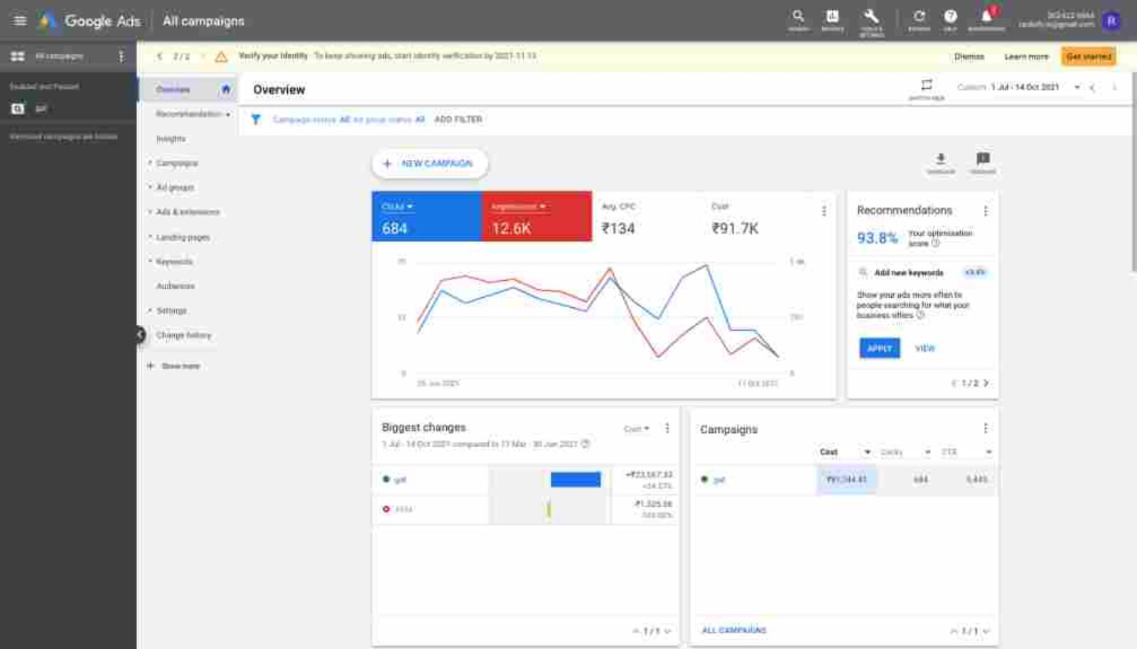Click the Refresh icon in the top bar
Viewport: 1137px width, 649px height.
tap(919, 16)
